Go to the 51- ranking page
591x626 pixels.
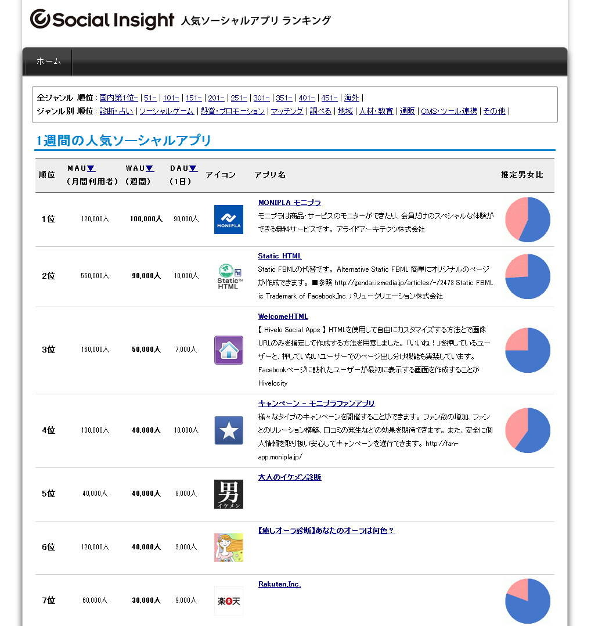click(150, 98)
